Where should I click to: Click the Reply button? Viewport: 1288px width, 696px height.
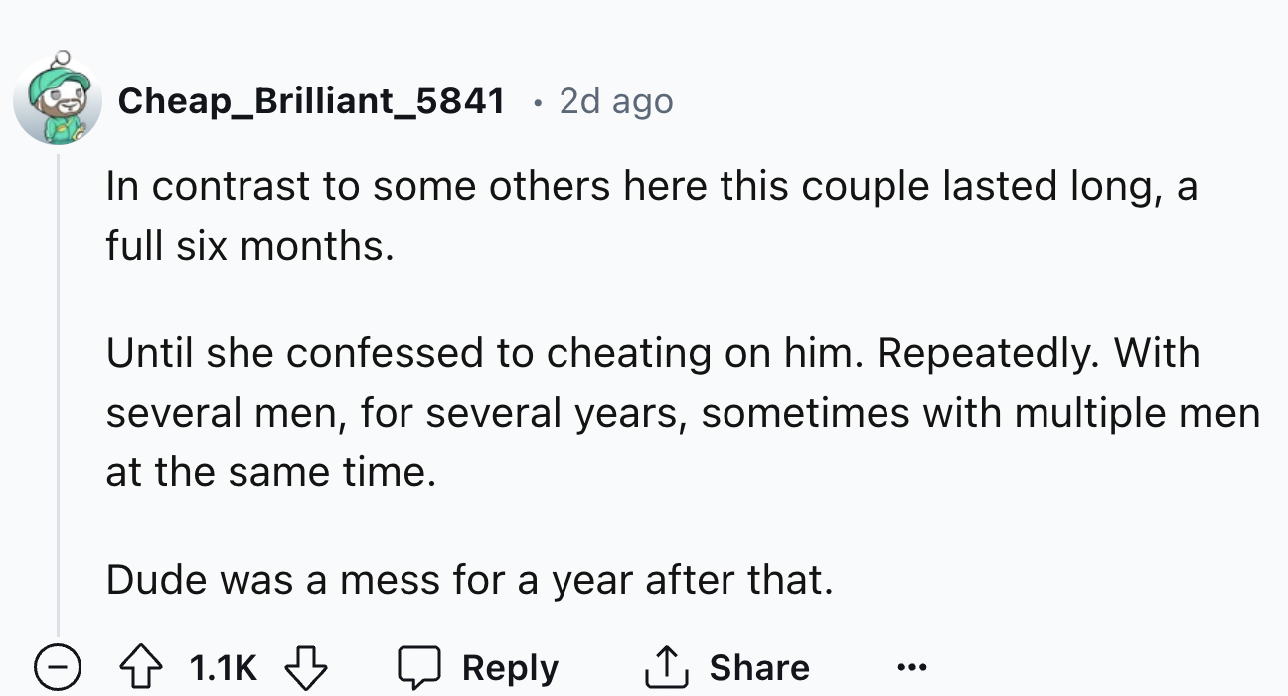pos(510,666)
